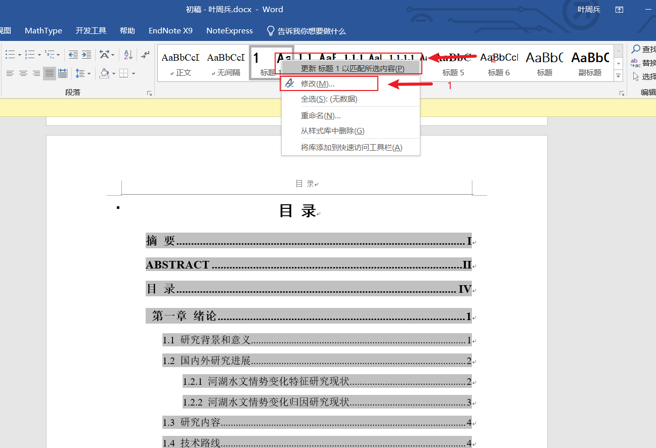The height and width of the screenshot is (448, 656).
Task: Decrease paragraph indent
Action: click(x=73, y=55)
